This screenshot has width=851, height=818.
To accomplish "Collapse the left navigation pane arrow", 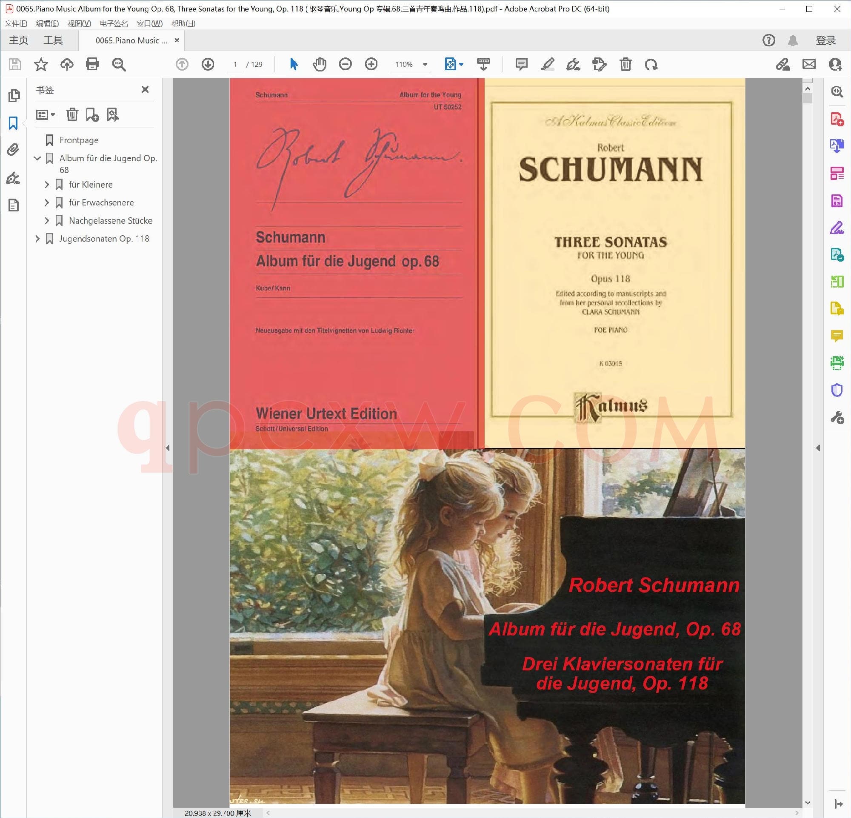I will tap(168, 447).
